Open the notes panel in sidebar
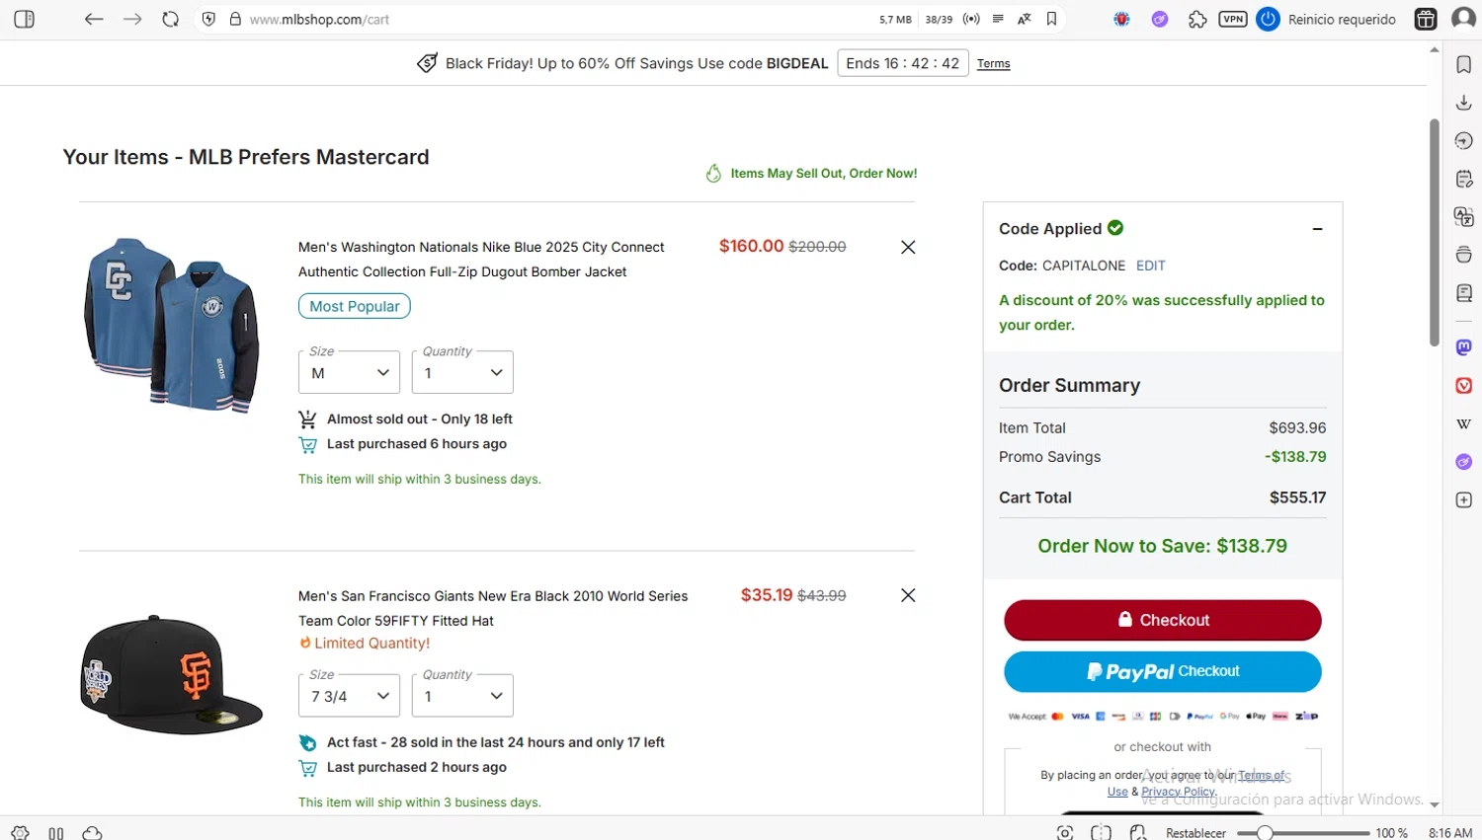 [x=1464, y=179]
